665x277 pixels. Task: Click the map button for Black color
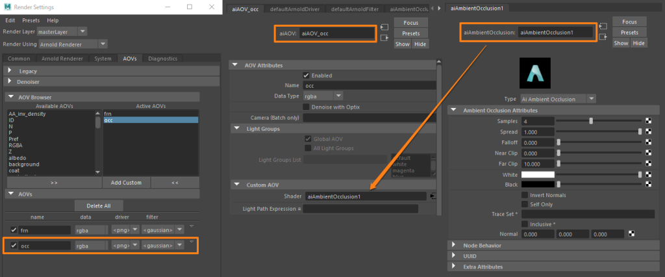point(648,184)
